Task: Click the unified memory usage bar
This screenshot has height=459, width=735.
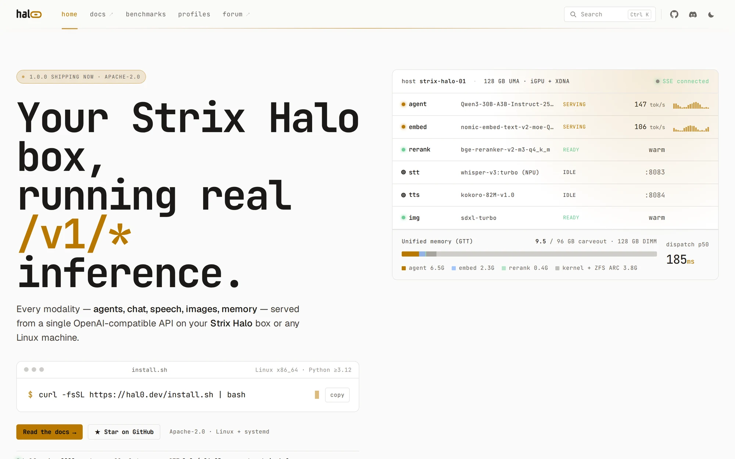Action: [x=529, y=254]
